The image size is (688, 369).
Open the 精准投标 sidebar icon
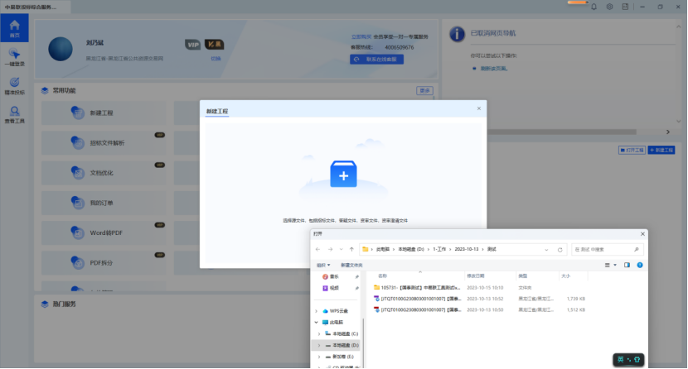pyautogui.click(x=13, y=85)
